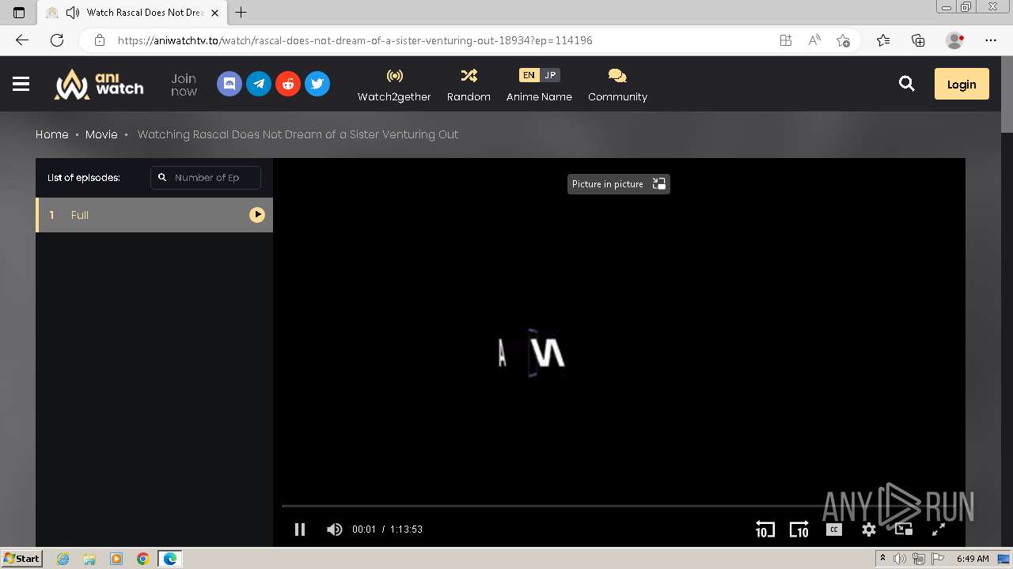Screen dimensions: 1013x569
Task: Launch Chrome from taskbar
Action: [143, 559]
